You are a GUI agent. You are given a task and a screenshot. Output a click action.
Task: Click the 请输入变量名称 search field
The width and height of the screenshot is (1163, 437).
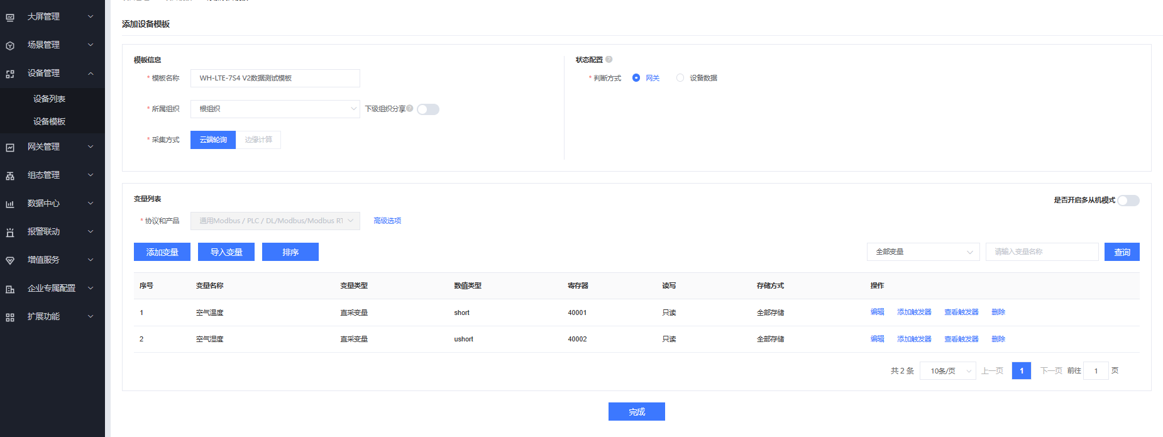pos(1042,252)
